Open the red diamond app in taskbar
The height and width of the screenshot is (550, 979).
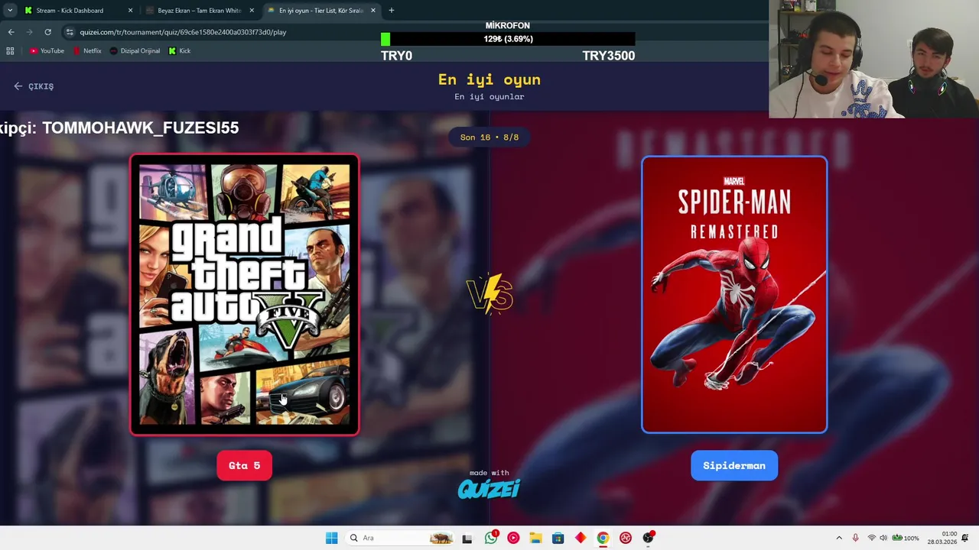coord(581,538)
